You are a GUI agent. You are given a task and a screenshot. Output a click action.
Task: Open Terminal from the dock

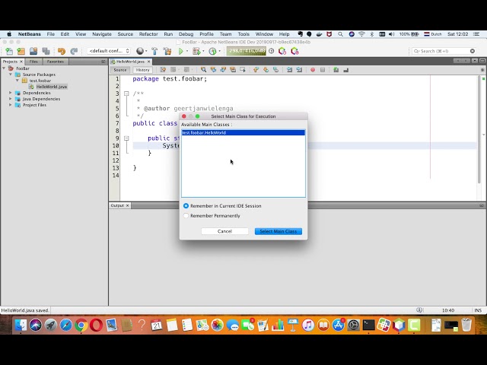pos(368,325)
